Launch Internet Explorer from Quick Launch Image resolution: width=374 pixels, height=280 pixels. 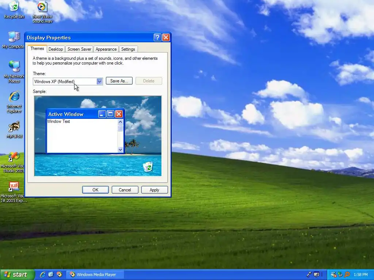[x=43, y=275]
